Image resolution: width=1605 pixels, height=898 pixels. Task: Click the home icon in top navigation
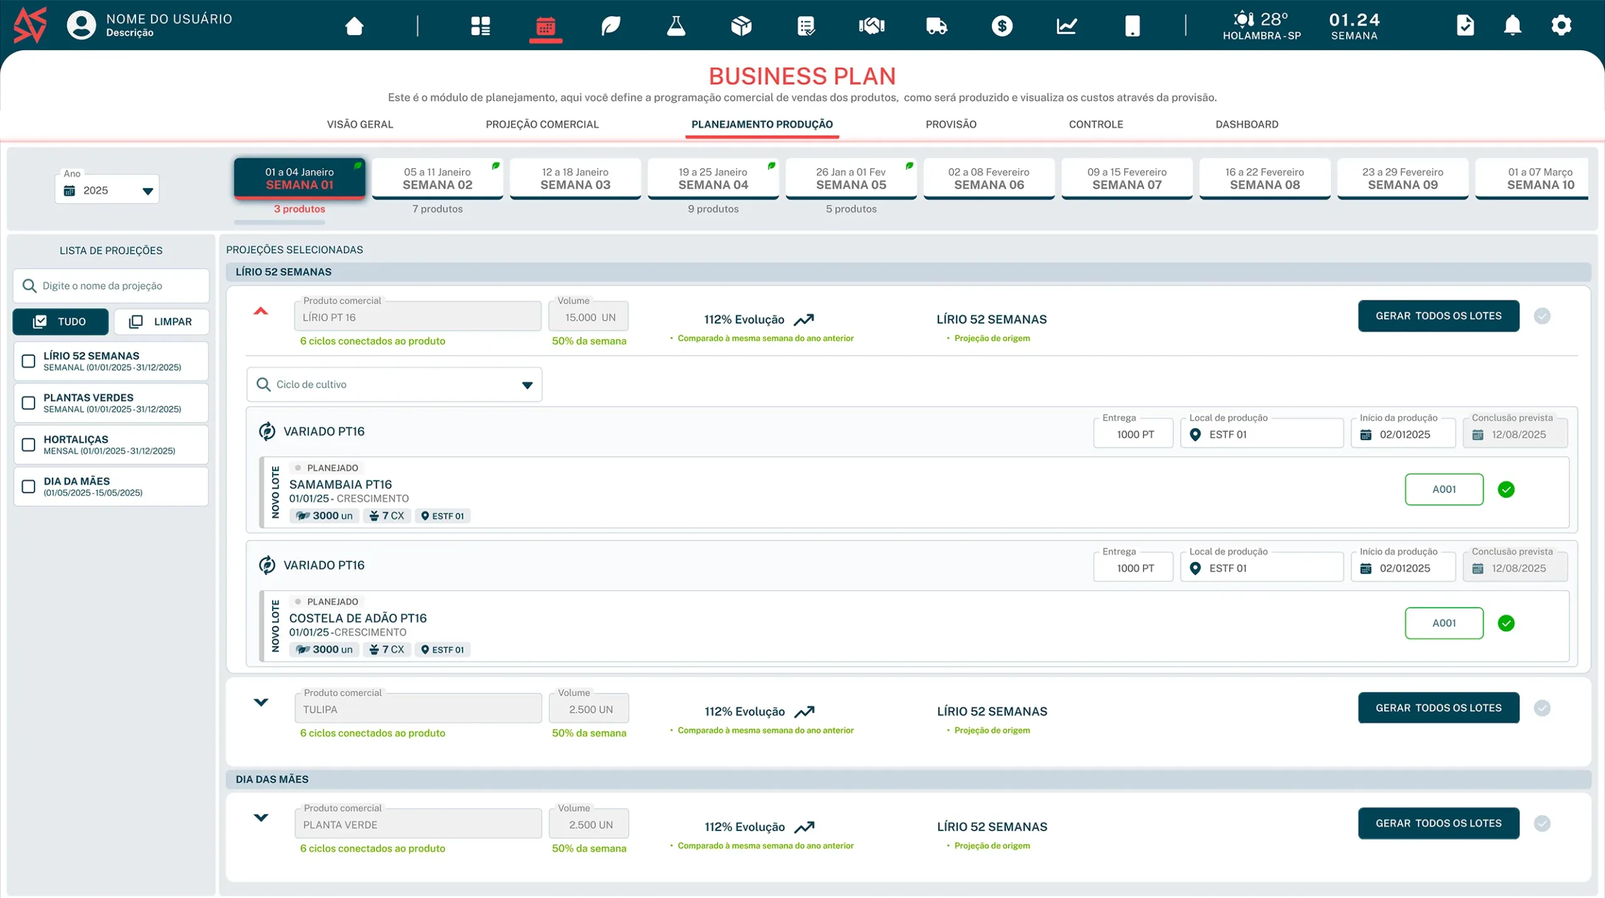[x=354, y=26]
